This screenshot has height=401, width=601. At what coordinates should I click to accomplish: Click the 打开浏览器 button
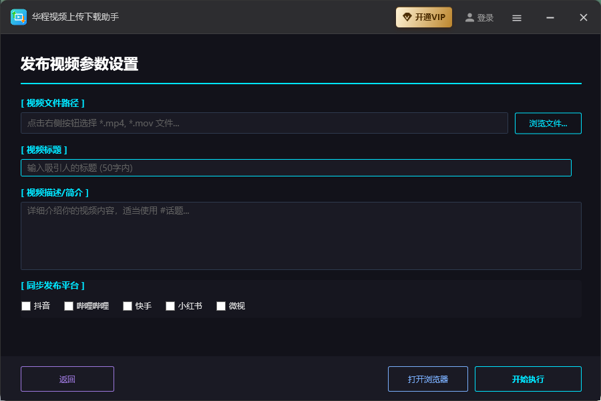click(428, 379)
